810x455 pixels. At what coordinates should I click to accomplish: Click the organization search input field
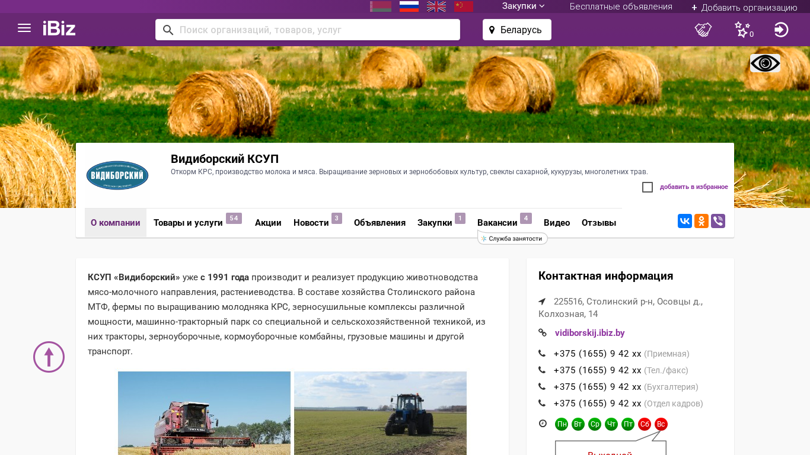(314, 30)
